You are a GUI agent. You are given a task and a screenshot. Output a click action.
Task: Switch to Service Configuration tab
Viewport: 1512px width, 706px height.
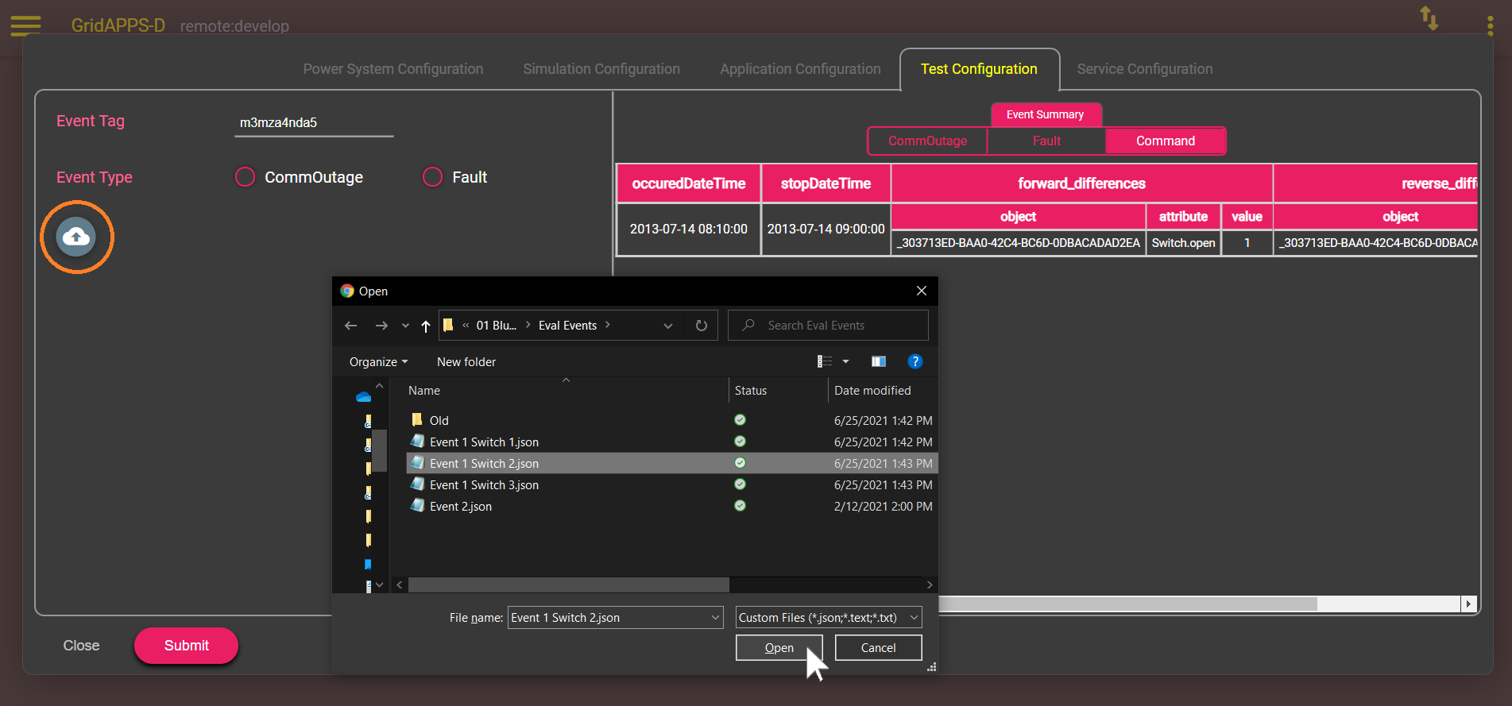pyautogui.click(x=1145, y=69)
